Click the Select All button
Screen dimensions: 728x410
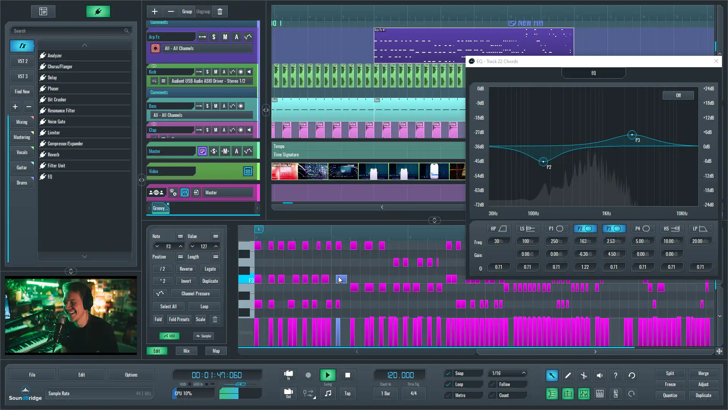pos(168,306)
